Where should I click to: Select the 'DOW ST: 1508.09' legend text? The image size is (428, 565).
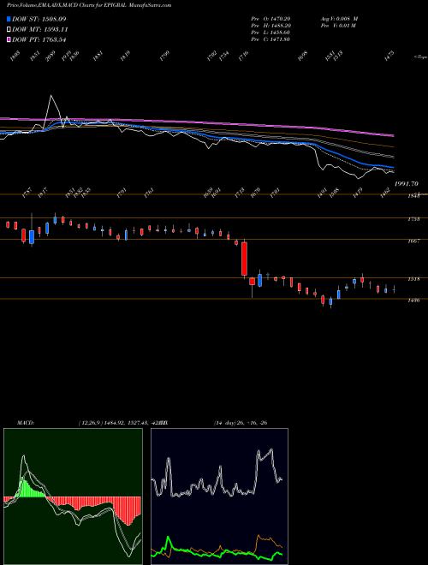pos(39,19)
